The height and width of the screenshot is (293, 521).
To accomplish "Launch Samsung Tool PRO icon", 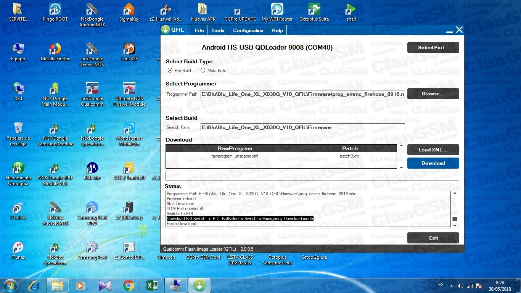I will coord(92,213).
